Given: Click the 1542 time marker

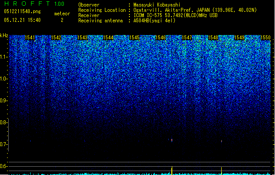Looking at the screenshot, I should (x=56, y=38).
